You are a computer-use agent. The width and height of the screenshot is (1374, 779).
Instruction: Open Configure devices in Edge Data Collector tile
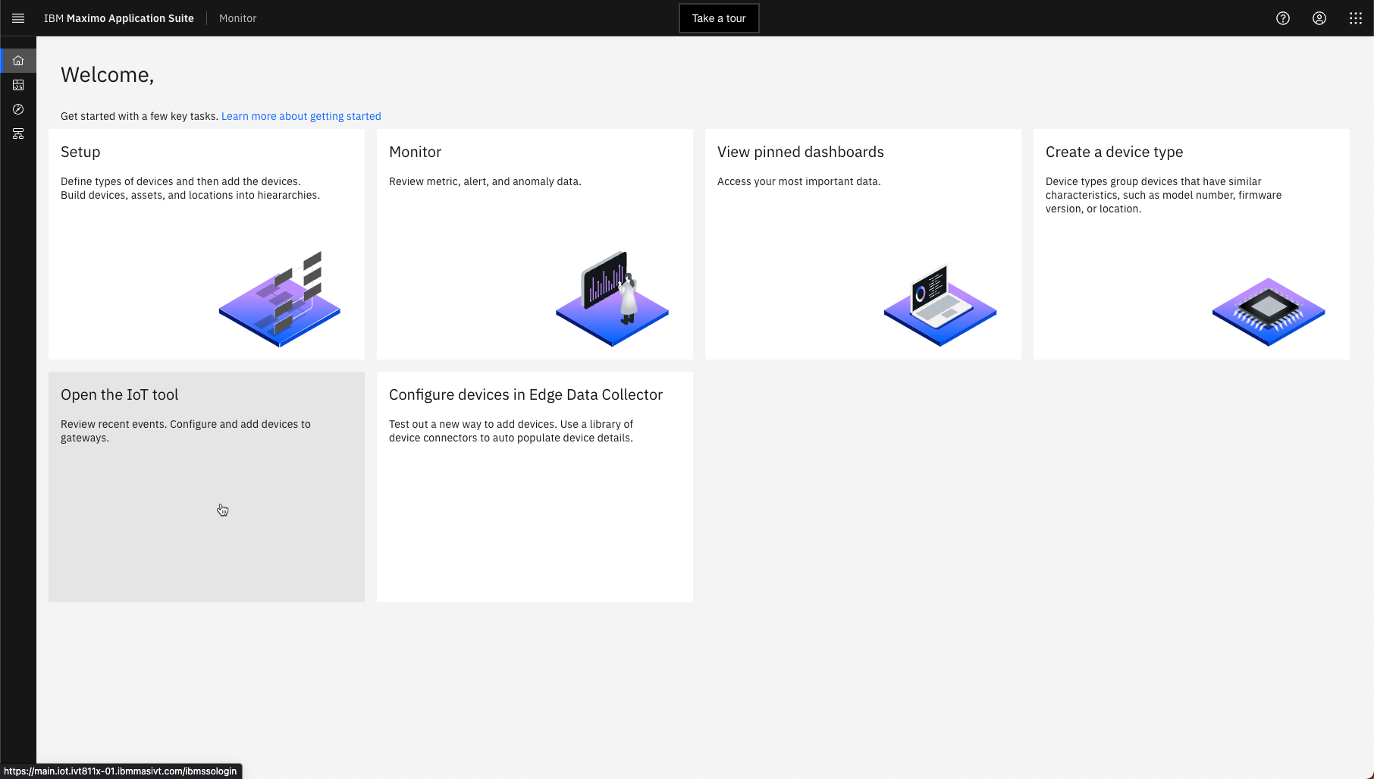535,487
